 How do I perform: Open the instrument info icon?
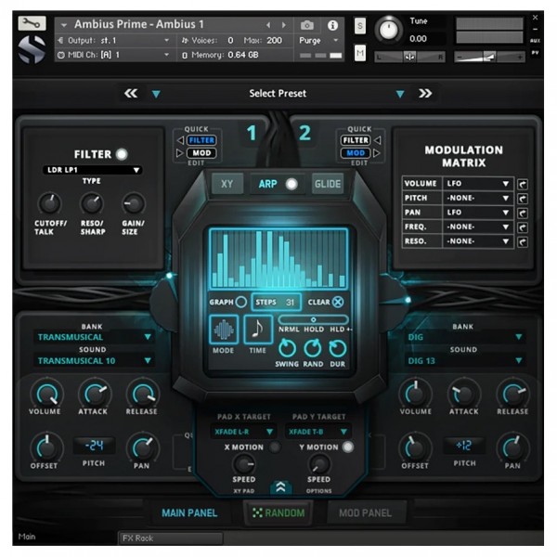point(332,25)
